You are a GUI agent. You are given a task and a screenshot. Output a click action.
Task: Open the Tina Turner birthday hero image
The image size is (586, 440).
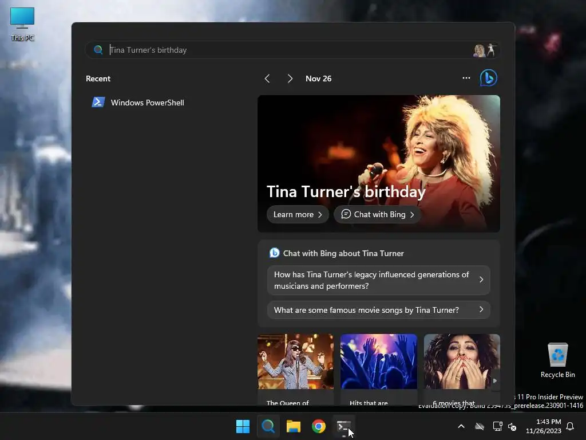click(379, 163)
